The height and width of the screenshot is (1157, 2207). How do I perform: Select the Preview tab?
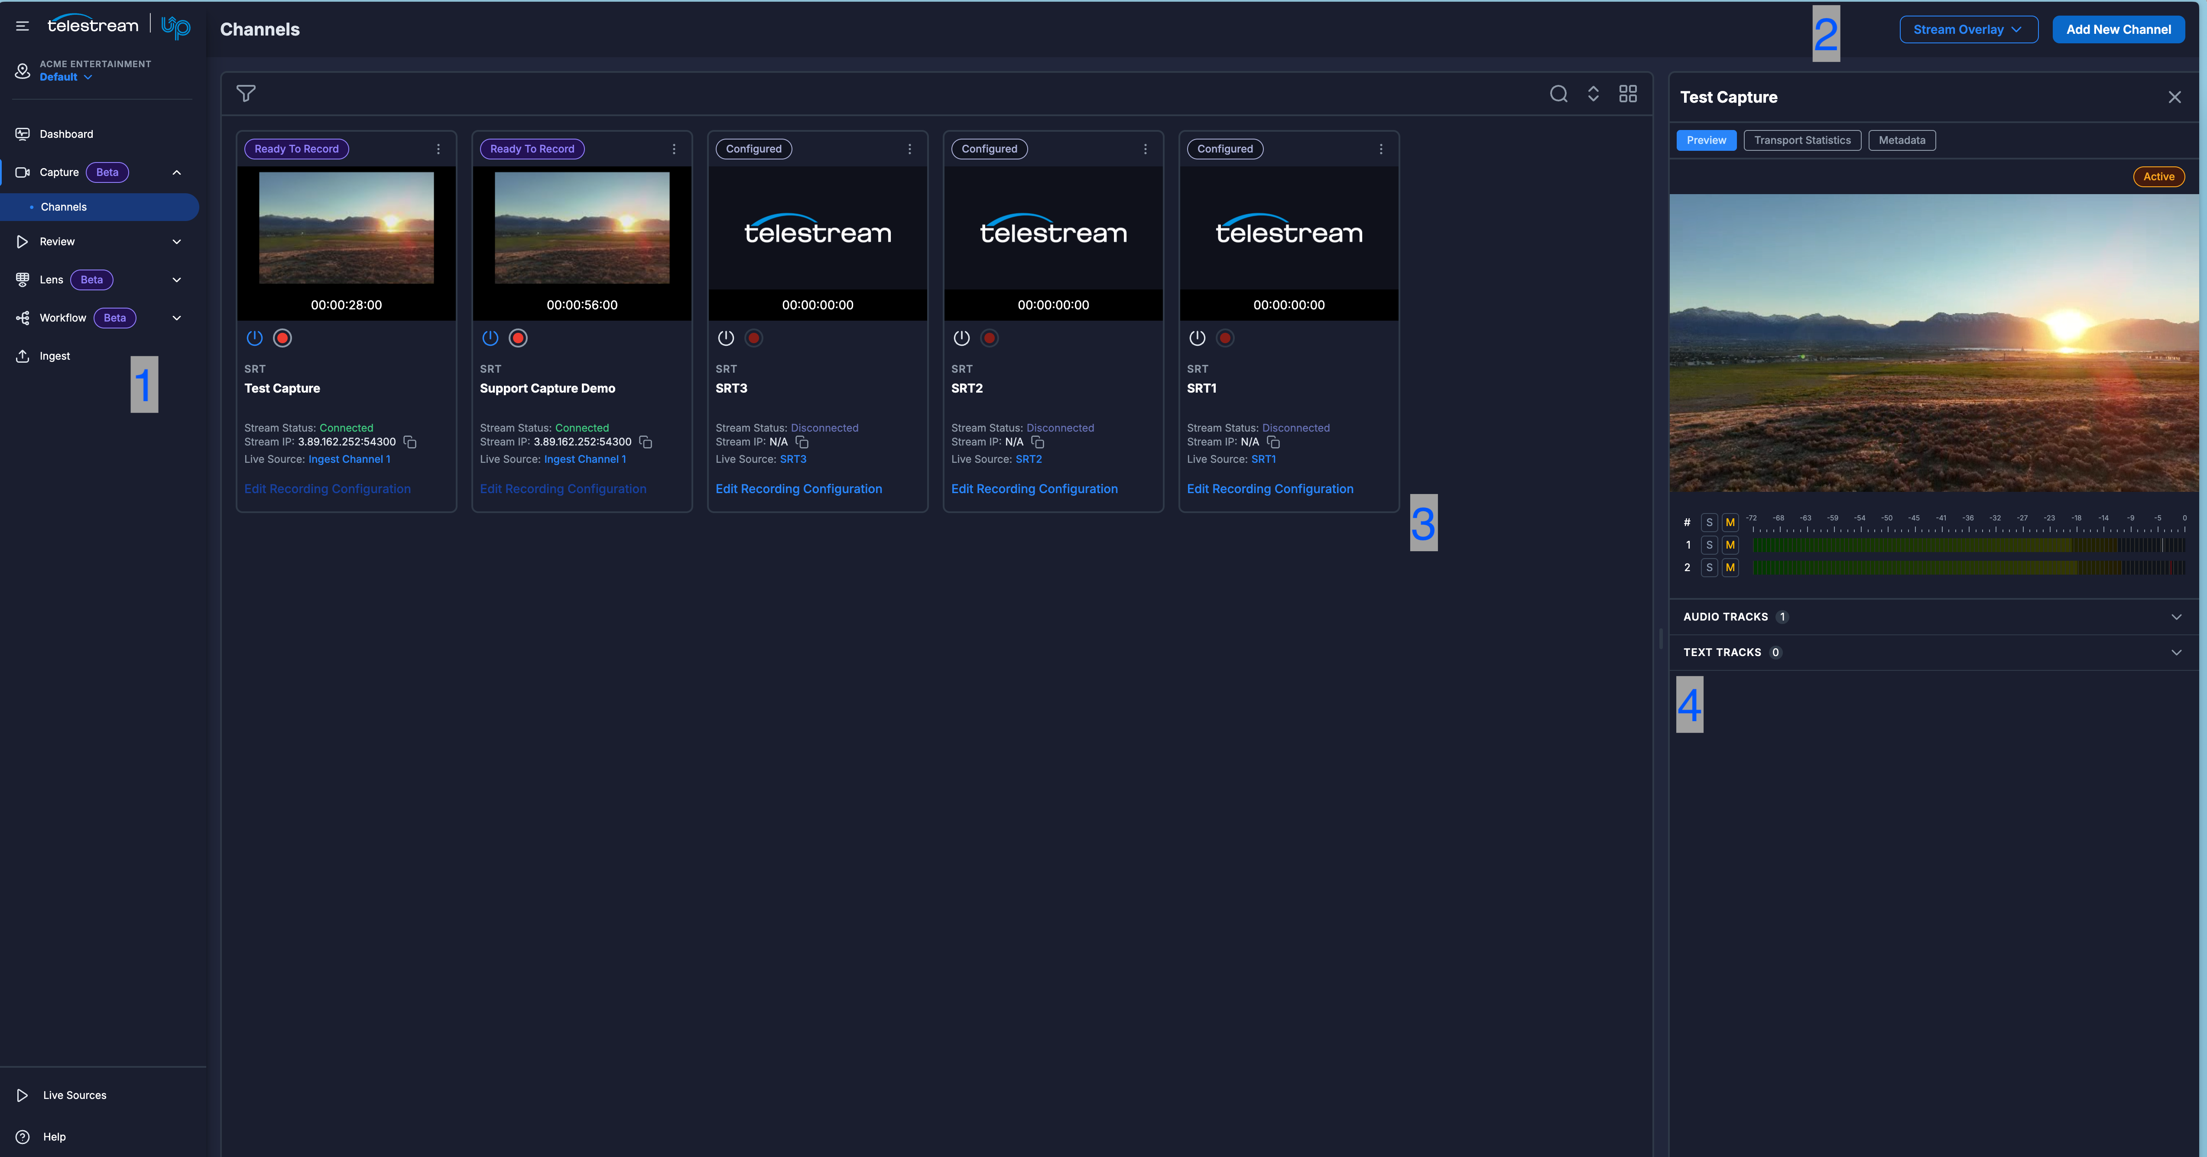pos(1706,140)
